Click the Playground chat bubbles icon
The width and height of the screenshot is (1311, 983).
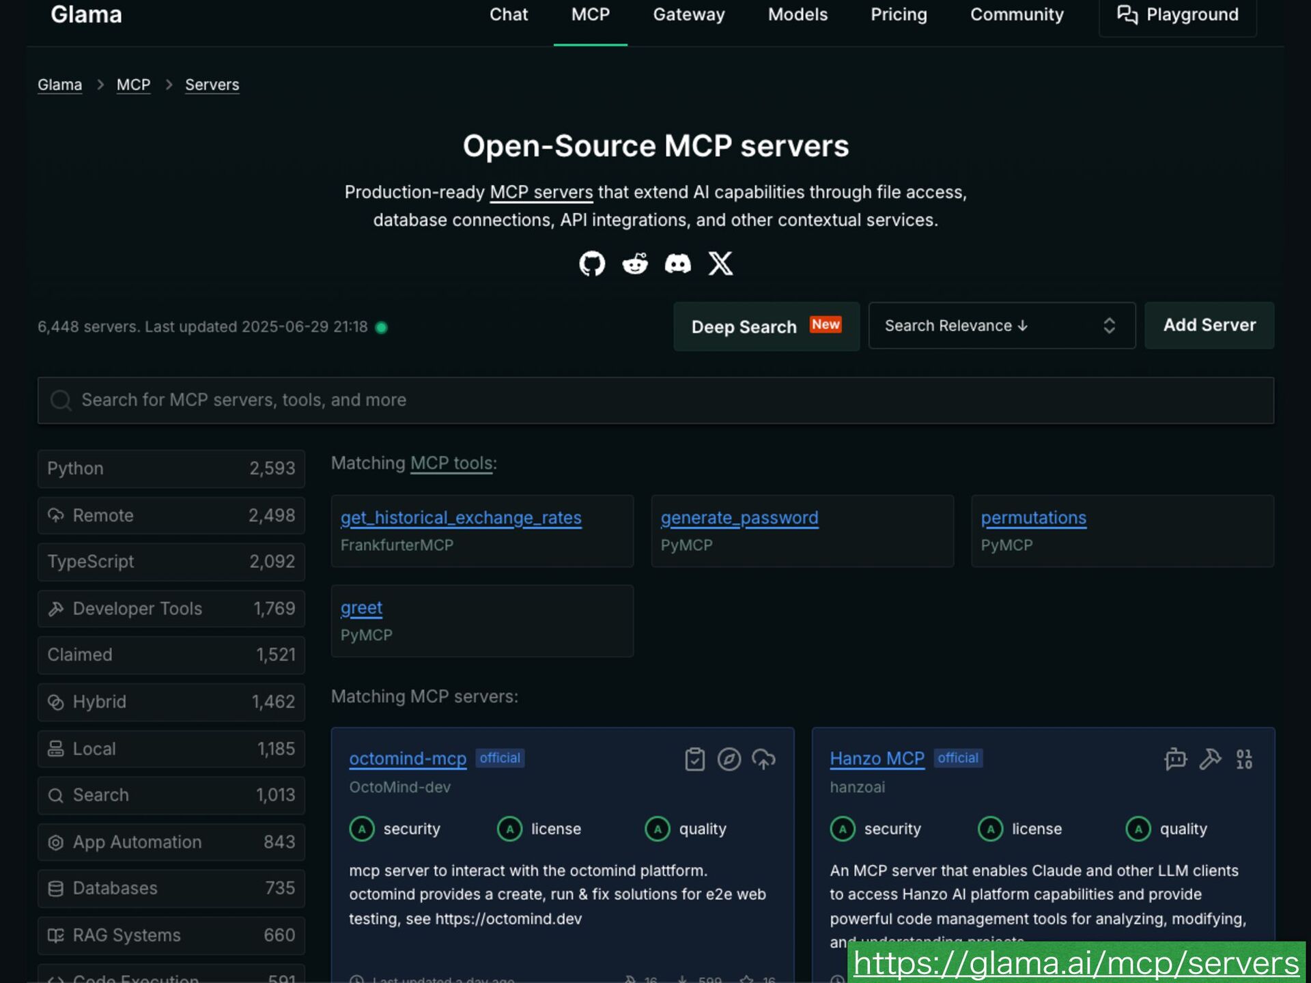[x=1127, y=14]
